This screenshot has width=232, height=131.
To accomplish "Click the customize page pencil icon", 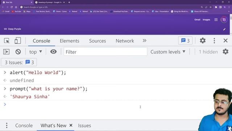I will (x=224, y=29).
